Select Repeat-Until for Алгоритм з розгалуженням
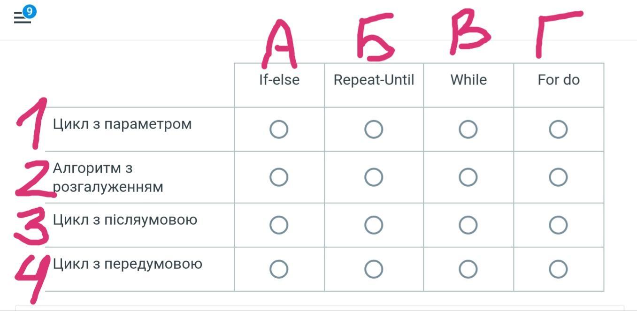 pos(374,177)
